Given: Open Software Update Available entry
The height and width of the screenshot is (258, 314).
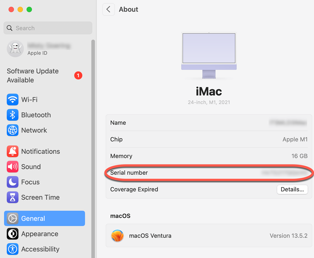Looking at the screenshot, I should click(x=44, y=75).
